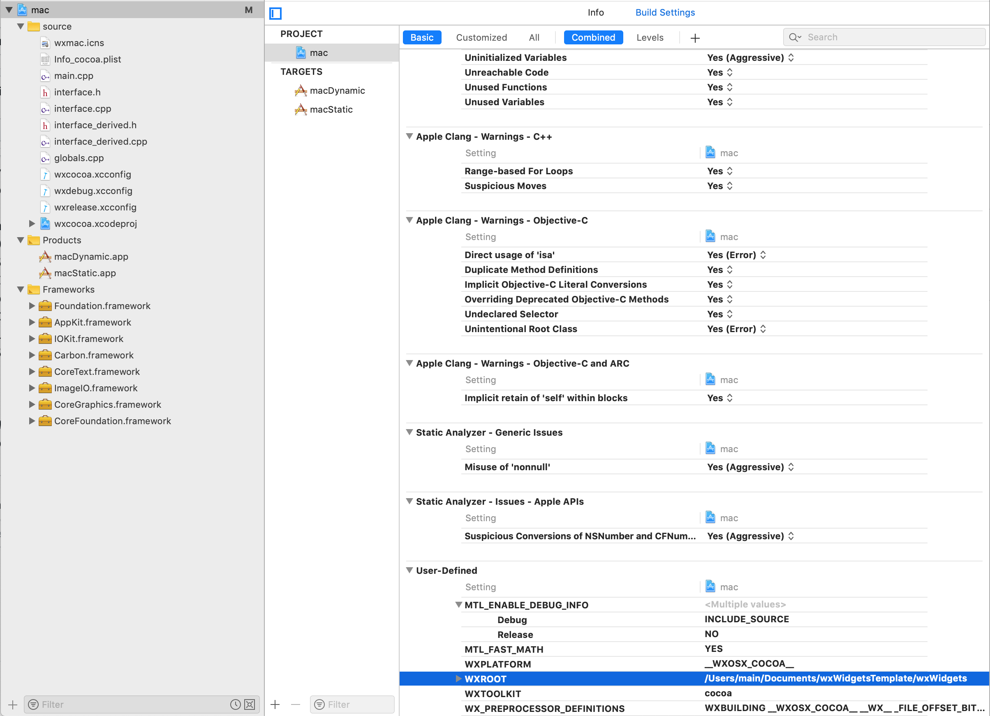Image resolution: width=990 pixels, height=716 pixels.
Task: Select wxrelease.xcconfig in navigator
Action: [95, 207]
